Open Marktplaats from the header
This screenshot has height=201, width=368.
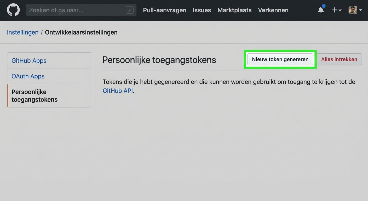pyautogui.click(x=234, y=10)
